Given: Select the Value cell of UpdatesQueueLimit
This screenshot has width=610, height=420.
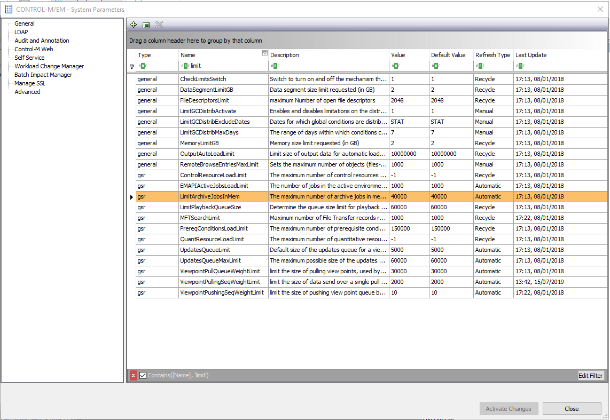Looking at the screenshot, I should 409,250.
